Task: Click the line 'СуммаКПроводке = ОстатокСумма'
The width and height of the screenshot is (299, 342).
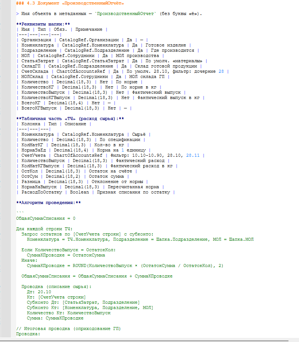Action: [x=66, y=255]
